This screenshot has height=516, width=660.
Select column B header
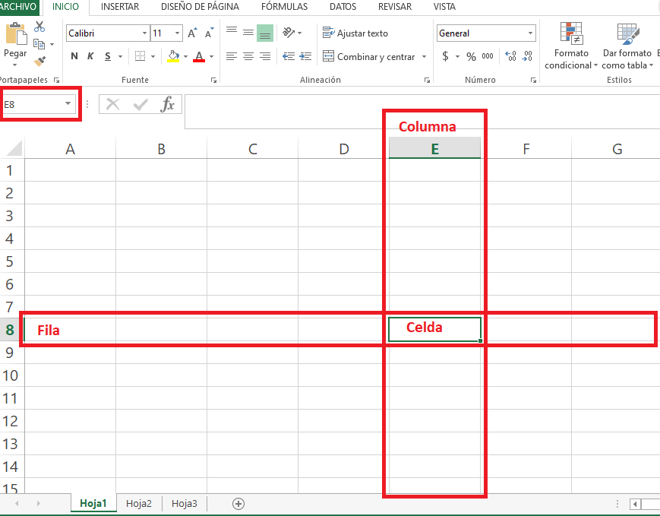coord(161,149)
